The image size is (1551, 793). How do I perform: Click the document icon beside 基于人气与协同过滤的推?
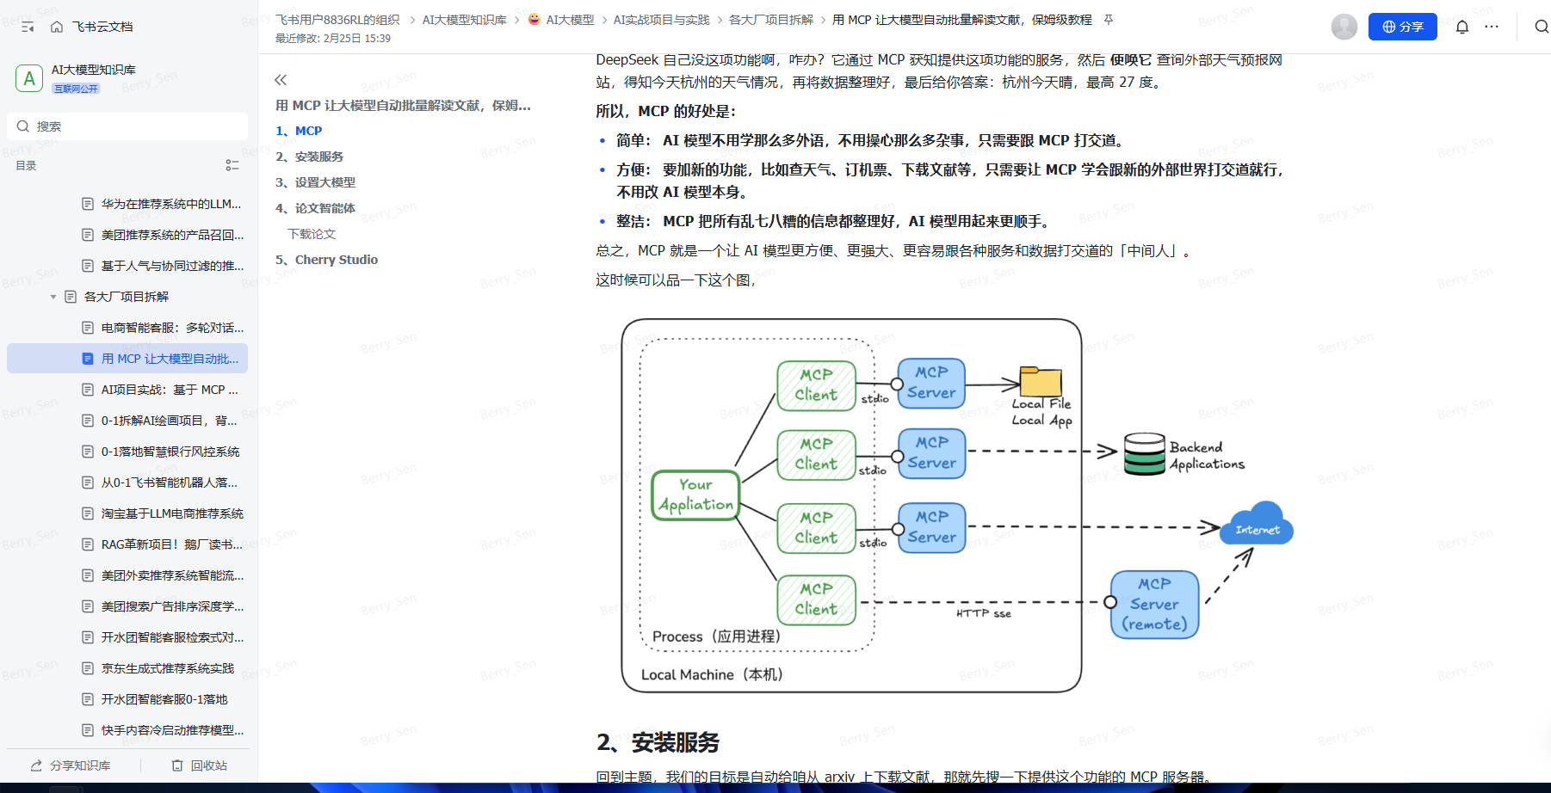(88, 266)
